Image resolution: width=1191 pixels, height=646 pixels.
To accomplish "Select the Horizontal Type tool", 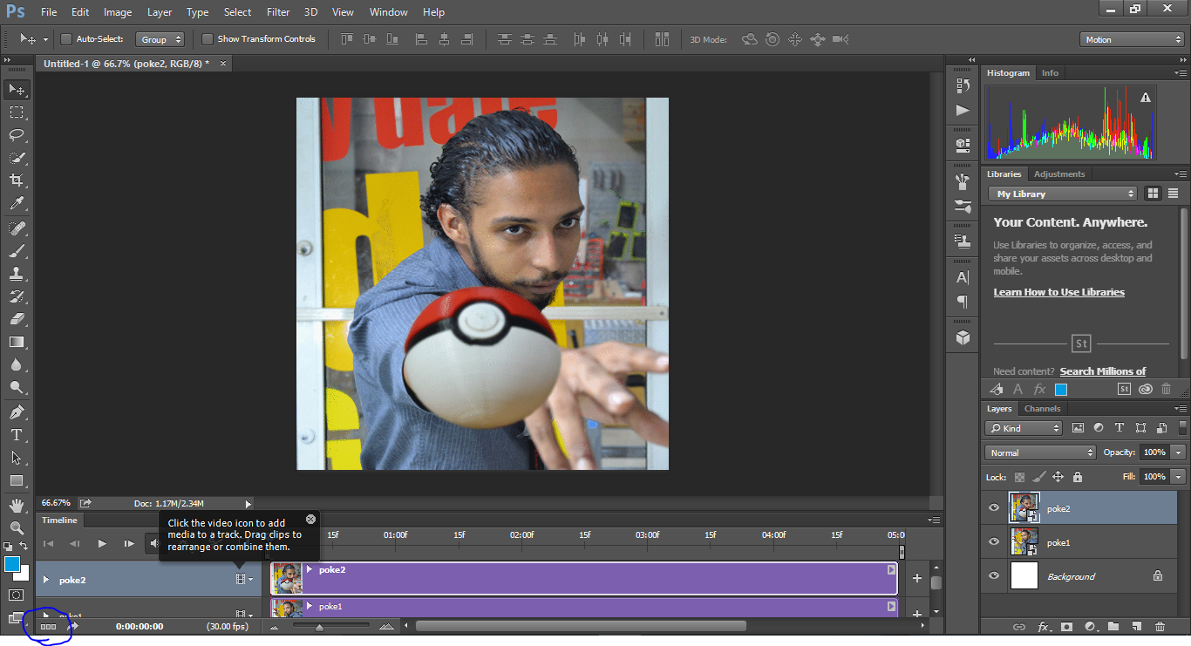I will (17, 434).
